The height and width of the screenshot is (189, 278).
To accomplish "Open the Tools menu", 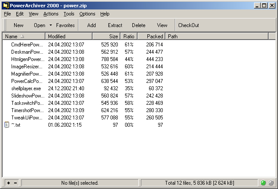I will tap(69, 14).
